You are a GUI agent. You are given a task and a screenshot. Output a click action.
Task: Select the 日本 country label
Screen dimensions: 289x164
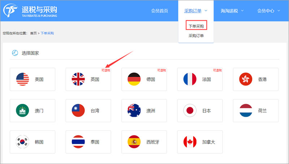coord(206,111)
